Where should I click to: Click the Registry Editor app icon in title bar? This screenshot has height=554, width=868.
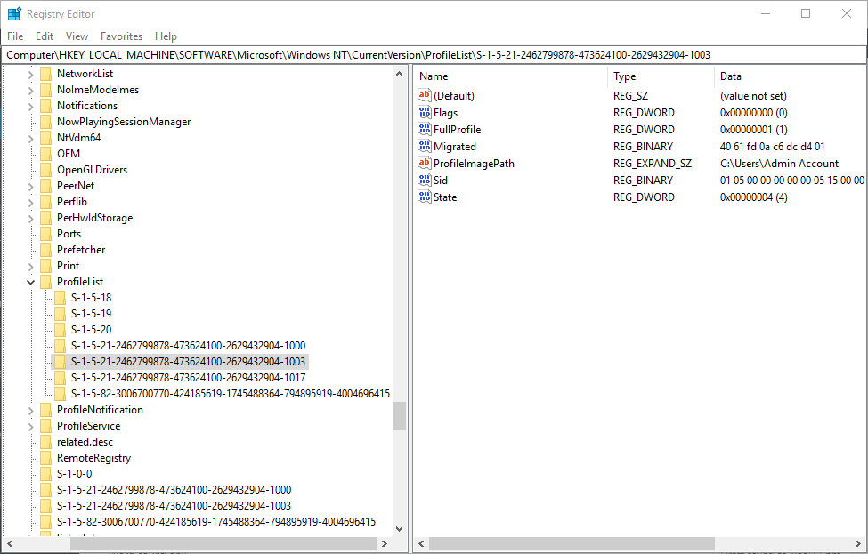(x=14, y=14)
